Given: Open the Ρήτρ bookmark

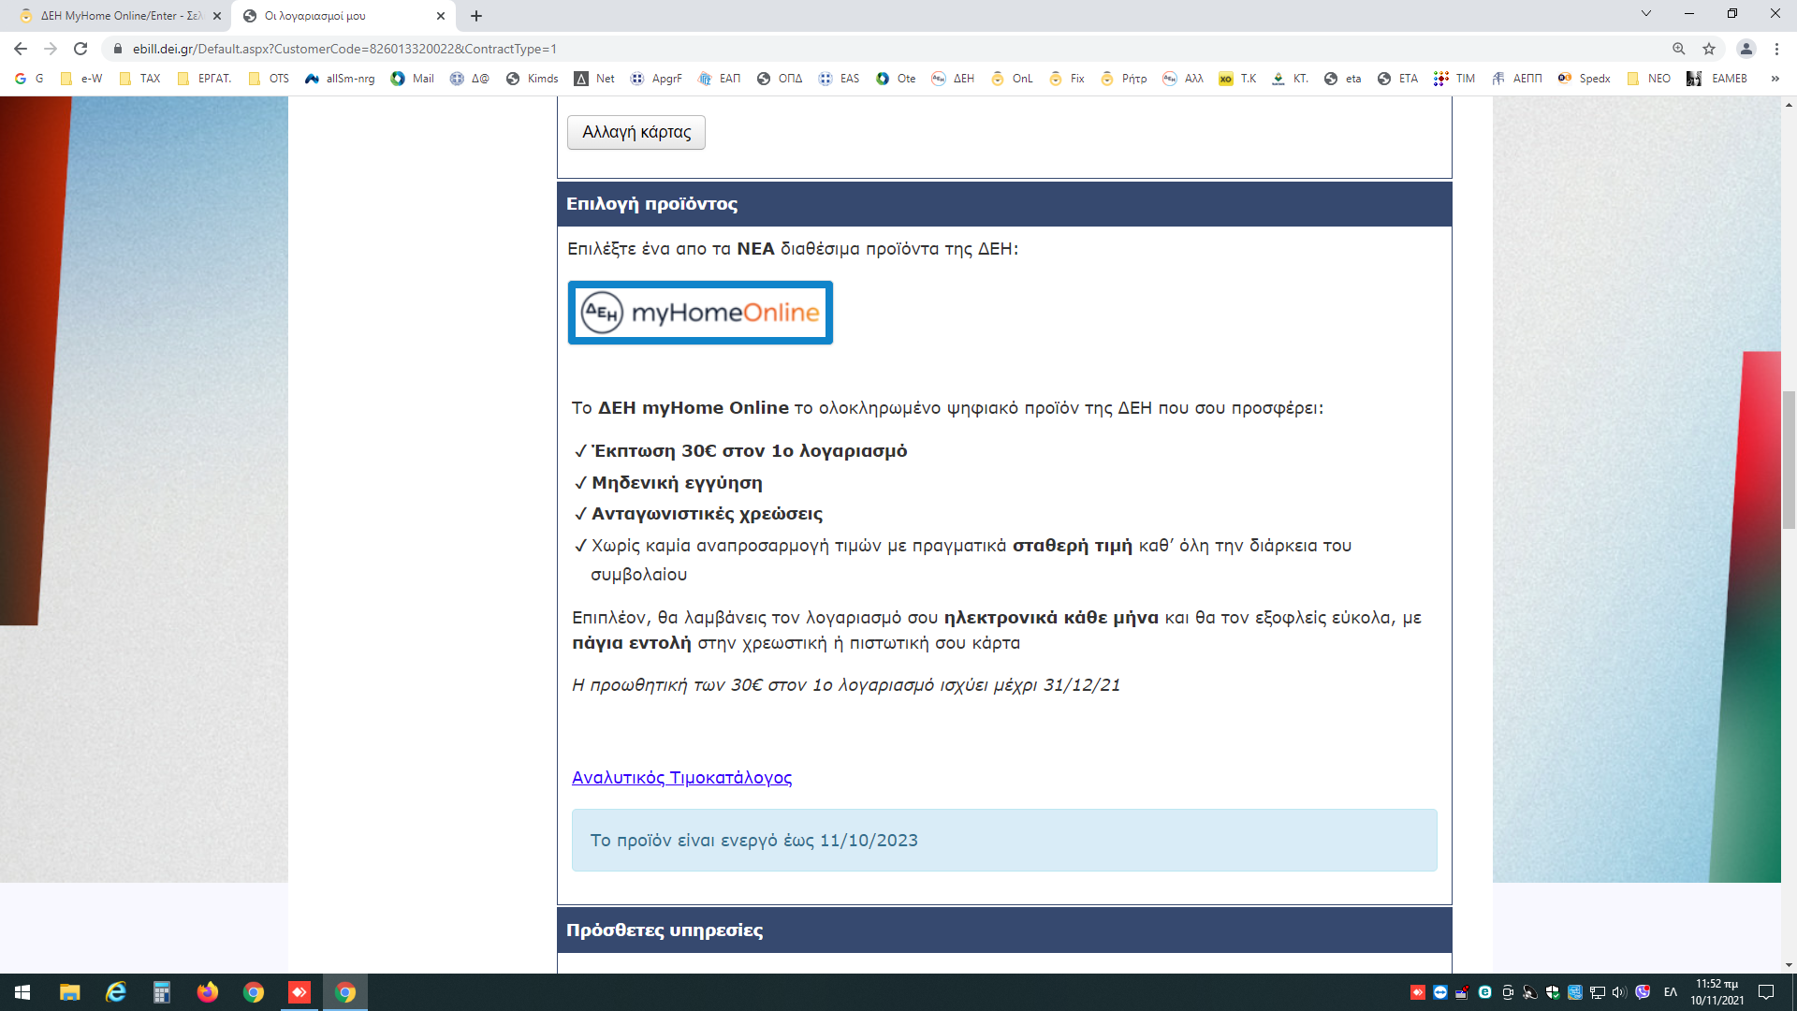Looking at the screenshot, I should pos(1124,79).
